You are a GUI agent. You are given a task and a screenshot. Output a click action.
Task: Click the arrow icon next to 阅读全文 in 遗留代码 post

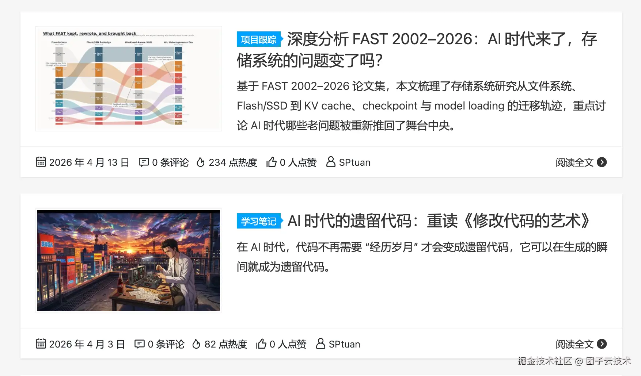602,344
